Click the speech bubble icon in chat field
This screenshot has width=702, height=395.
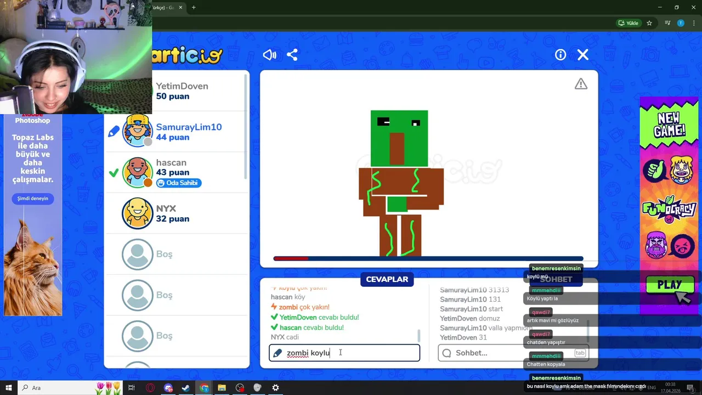(x=447, y=353)
